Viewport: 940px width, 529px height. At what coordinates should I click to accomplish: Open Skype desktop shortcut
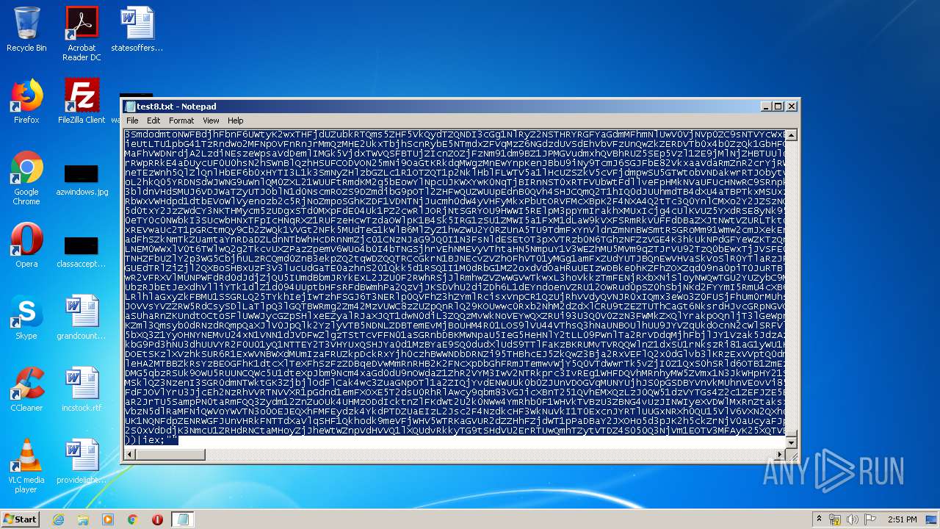[x=26, y=317]
